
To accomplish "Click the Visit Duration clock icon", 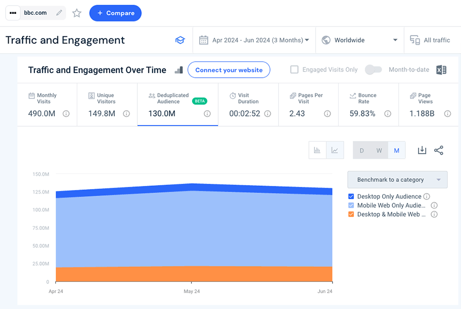I will (233, 96).
